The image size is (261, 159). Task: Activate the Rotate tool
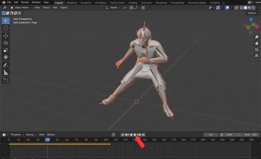pos(6,43)
